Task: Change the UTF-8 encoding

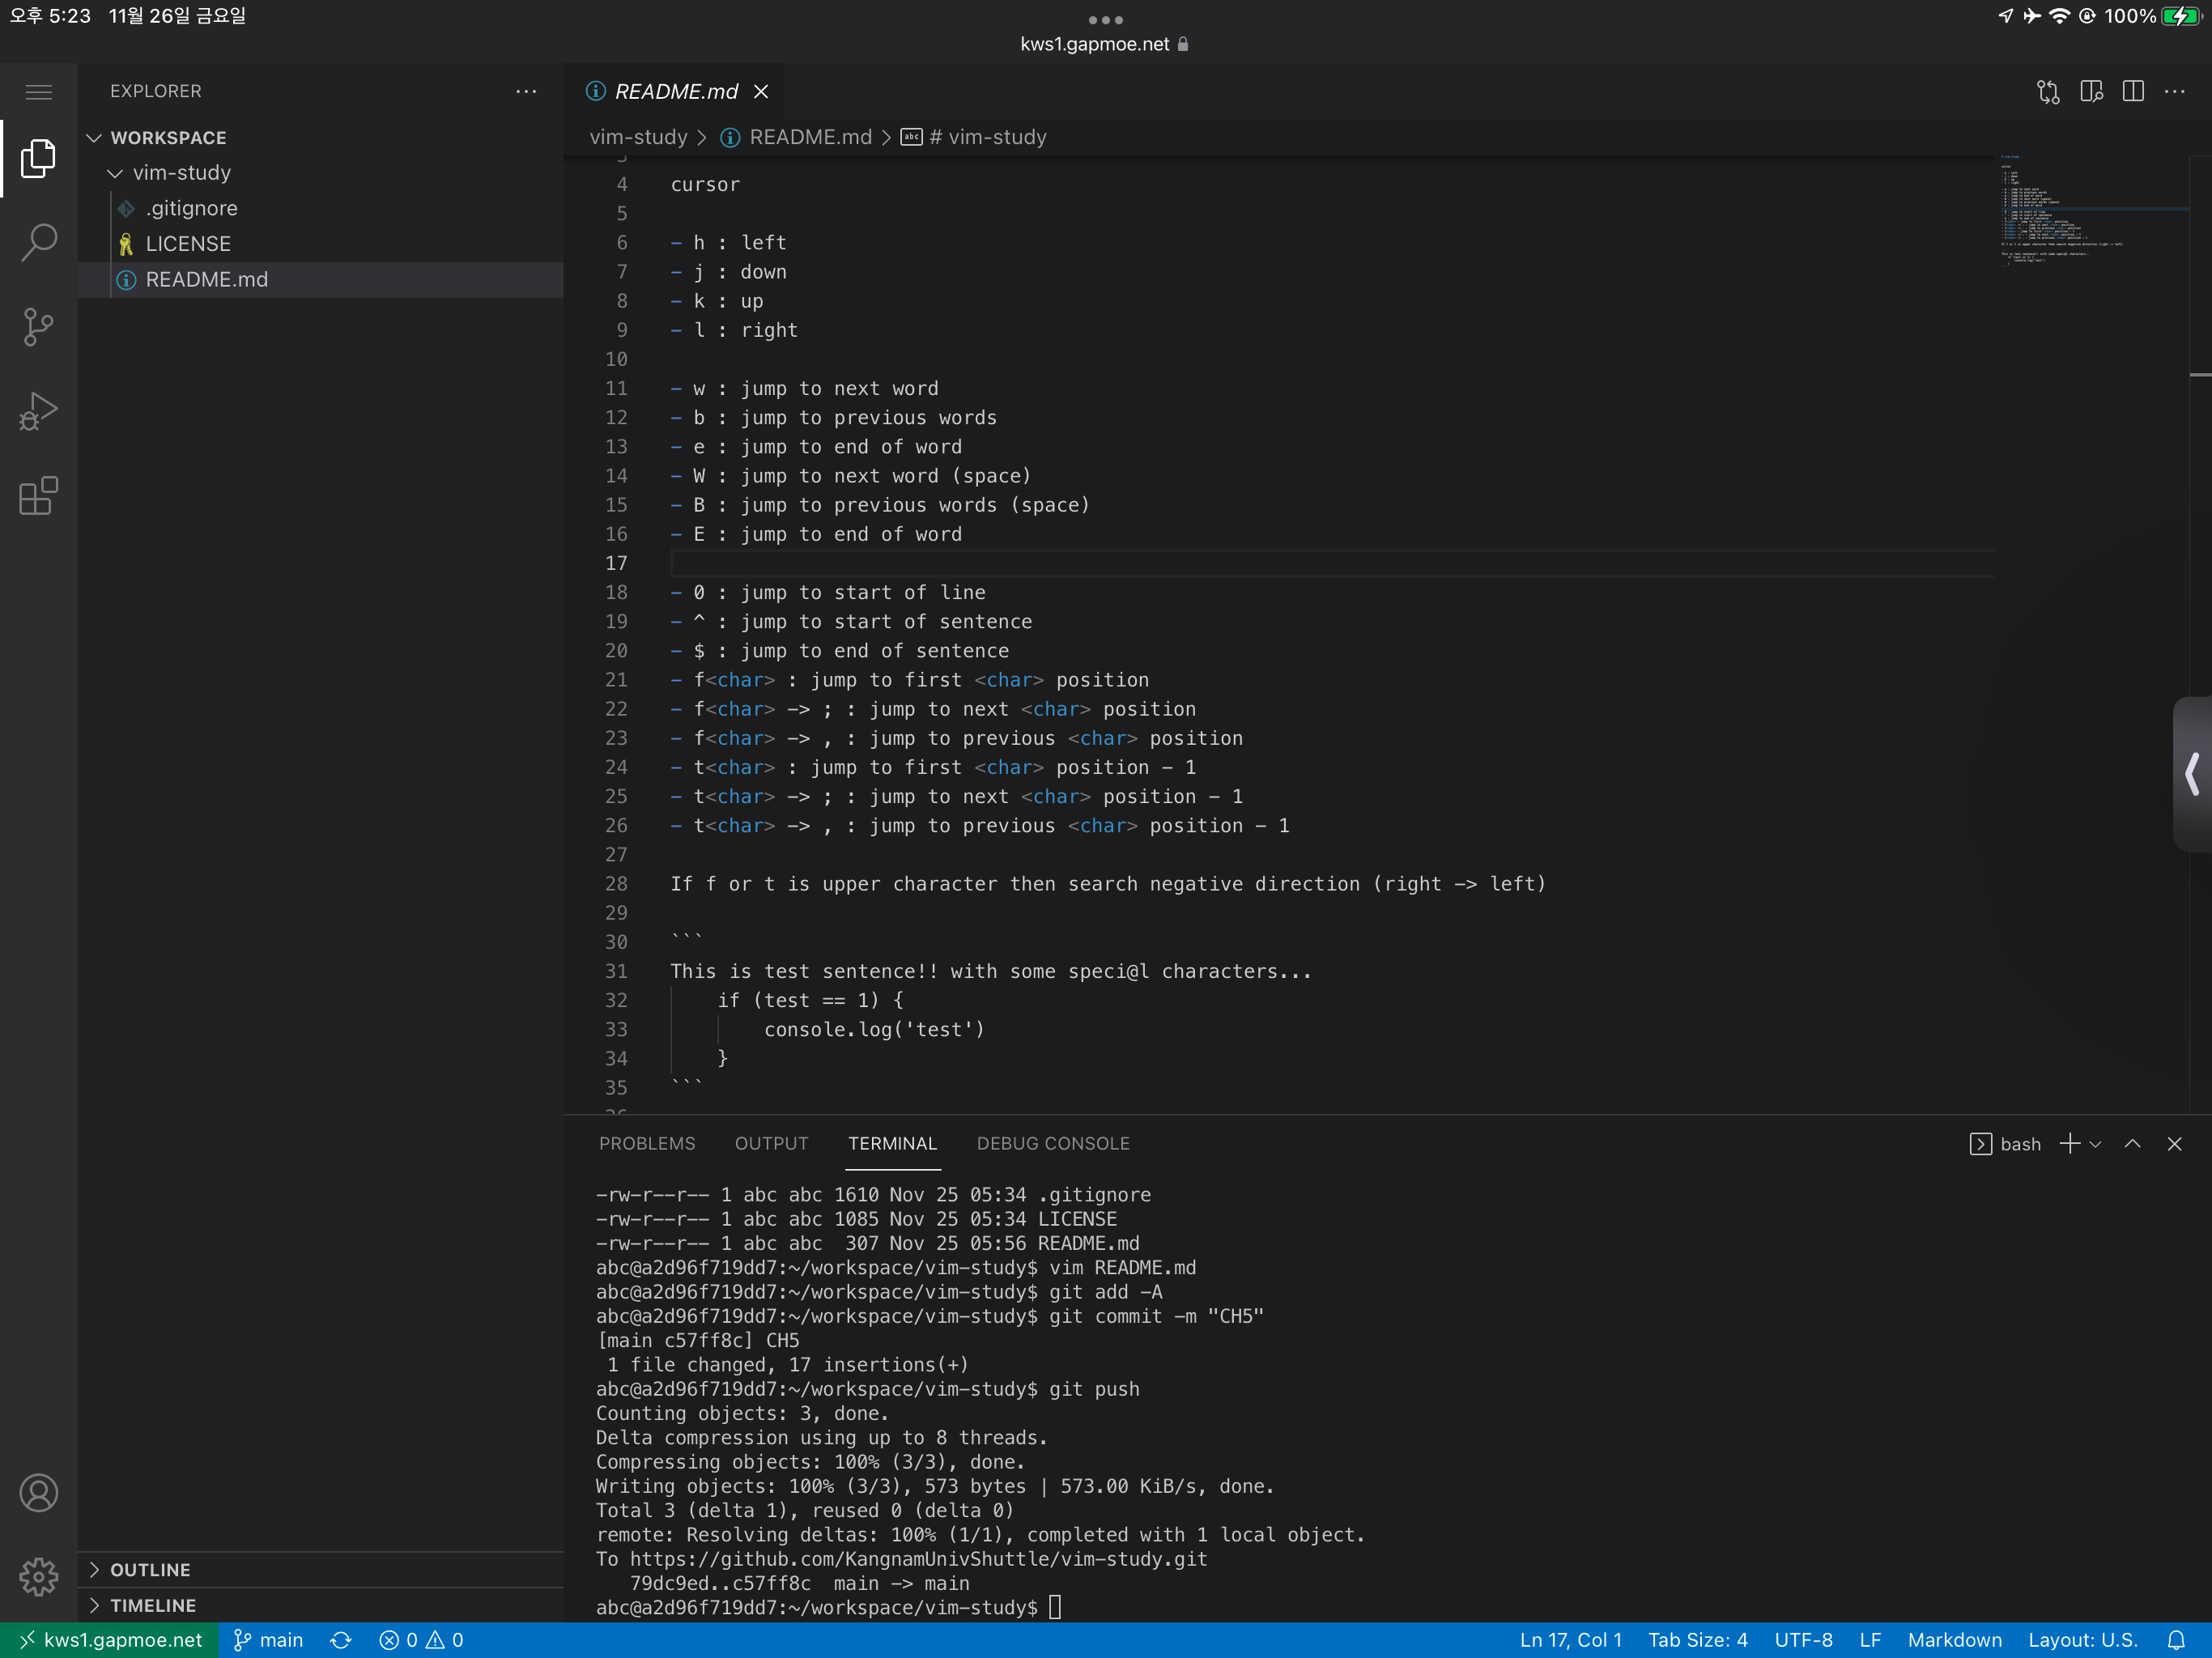Action: 1803,1640
